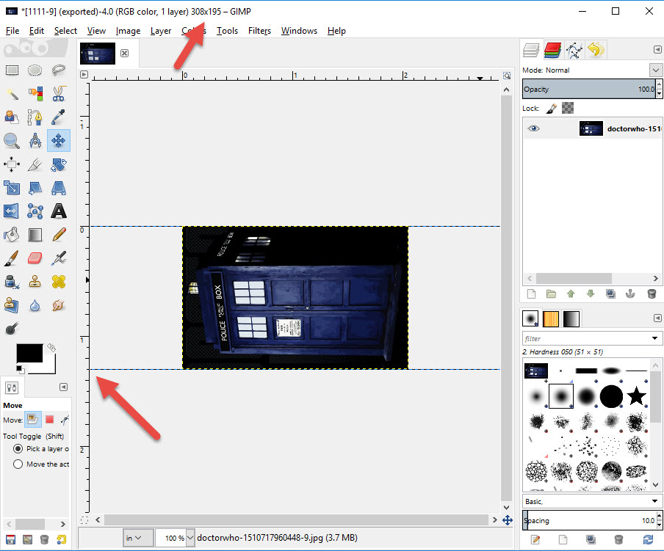Choose Move the active layer option
Viewport: 664px width, 551px height.
point(18,464)
